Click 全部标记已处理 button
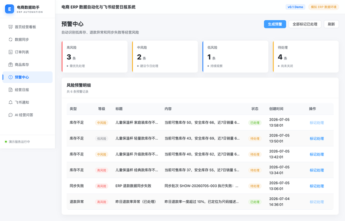This screenshot has height=221, width=345. (x=305, y=24)
